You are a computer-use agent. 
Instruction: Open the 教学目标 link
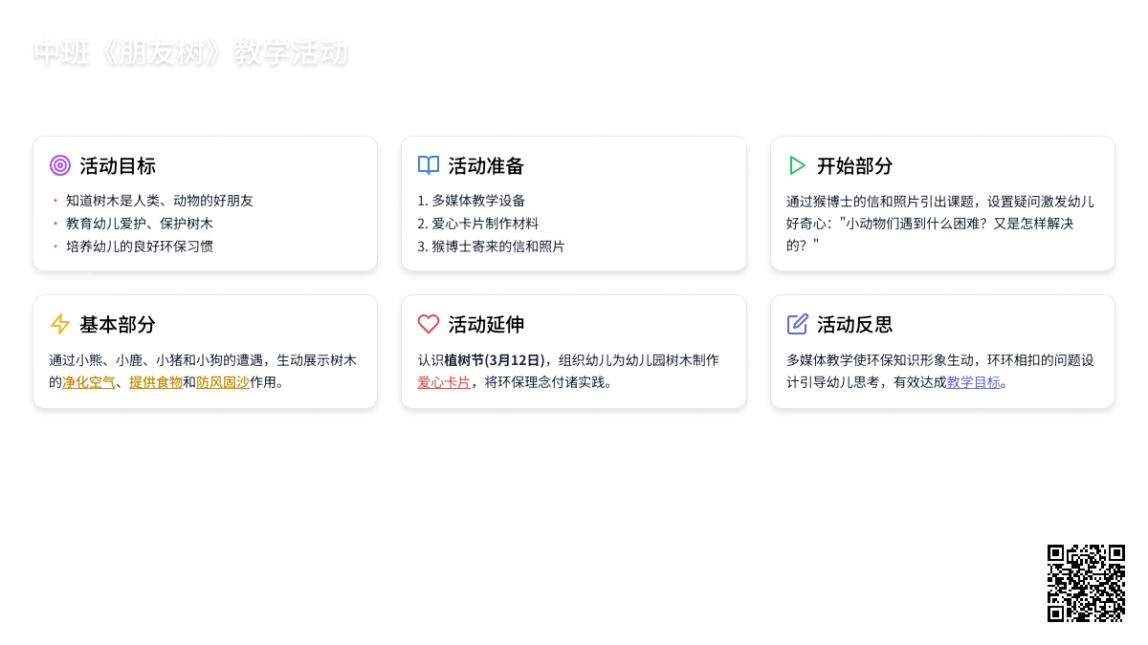click(974, 382)
